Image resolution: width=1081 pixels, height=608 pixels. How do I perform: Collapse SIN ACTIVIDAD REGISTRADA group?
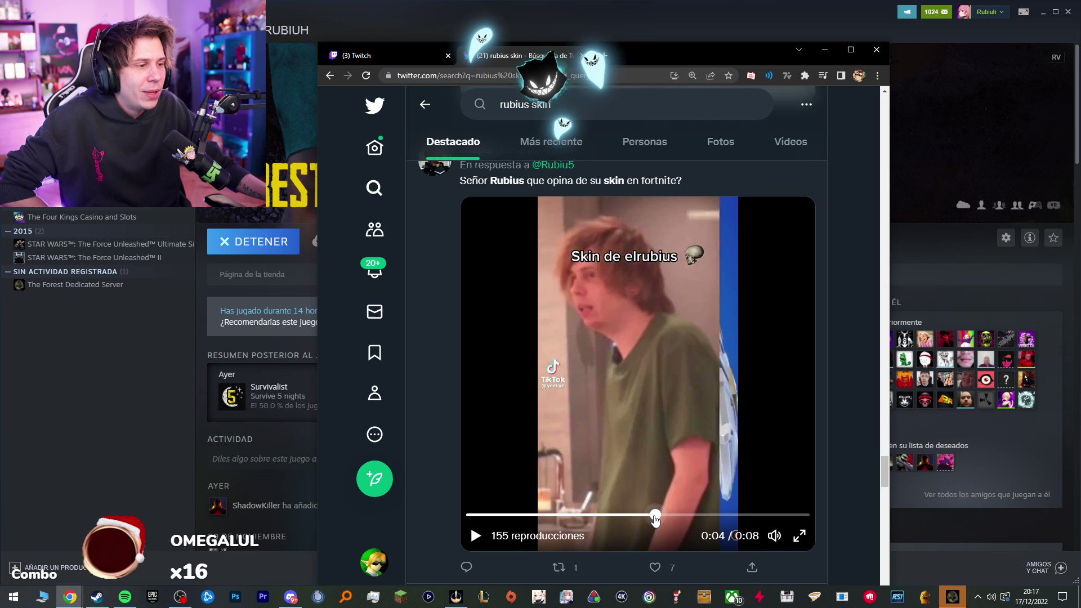click(x=8, y=271)
